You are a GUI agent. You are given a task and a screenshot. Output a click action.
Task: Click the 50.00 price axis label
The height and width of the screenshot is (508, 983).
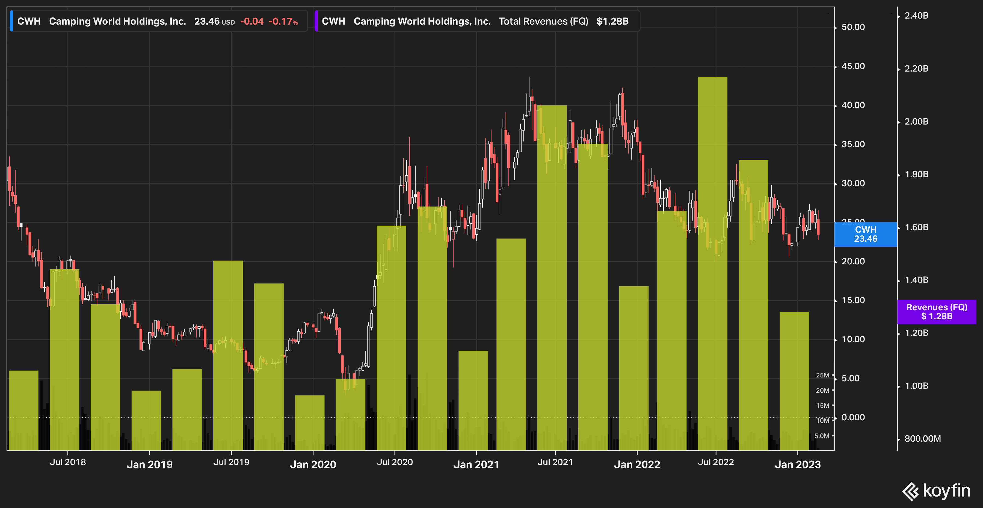click(853, 27)
